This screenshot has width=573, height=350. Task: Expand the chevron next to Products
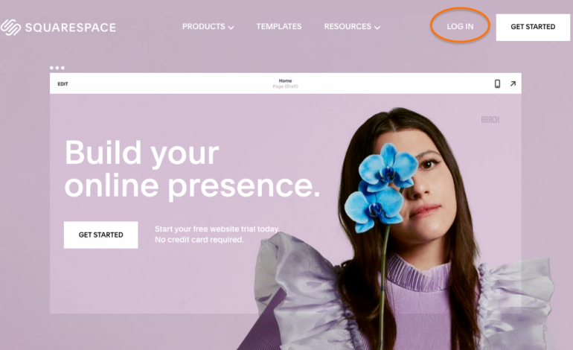tap(231, 28)
